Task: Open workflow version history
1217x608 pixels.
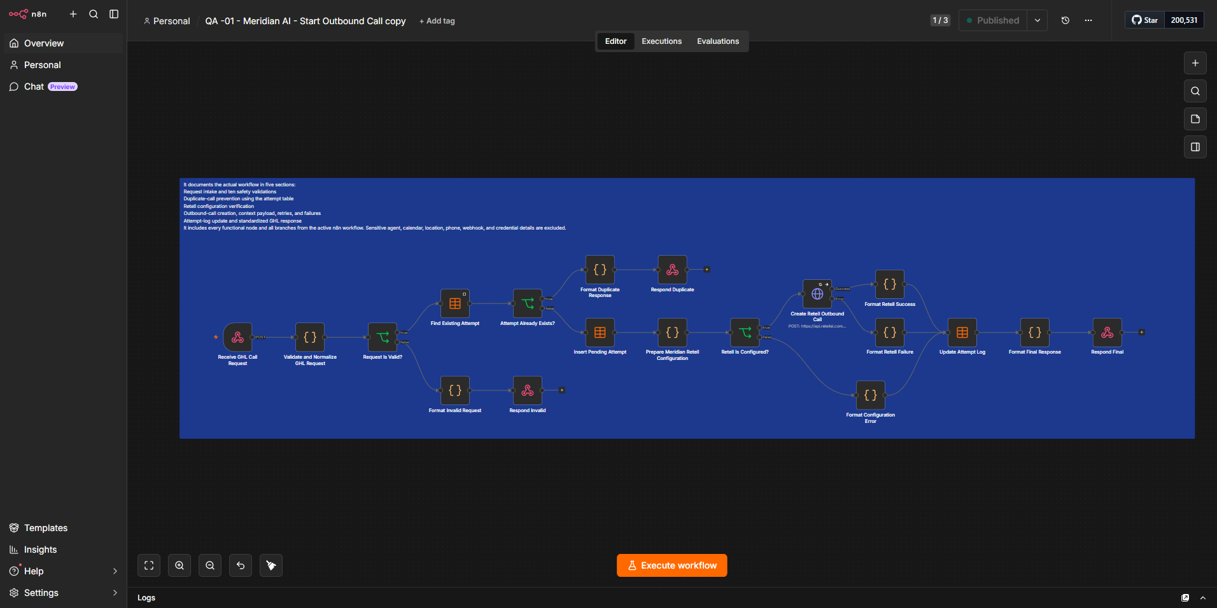Action: (x=1066, y=20)
